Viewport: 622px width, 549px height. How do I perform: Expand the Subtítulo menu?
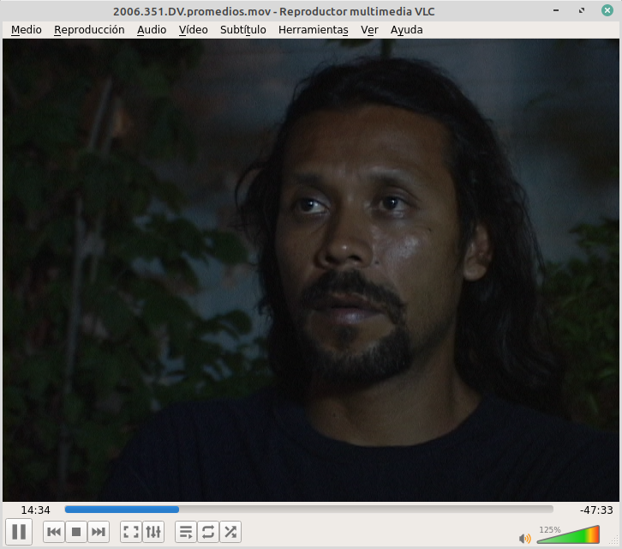tap(243, 30)
